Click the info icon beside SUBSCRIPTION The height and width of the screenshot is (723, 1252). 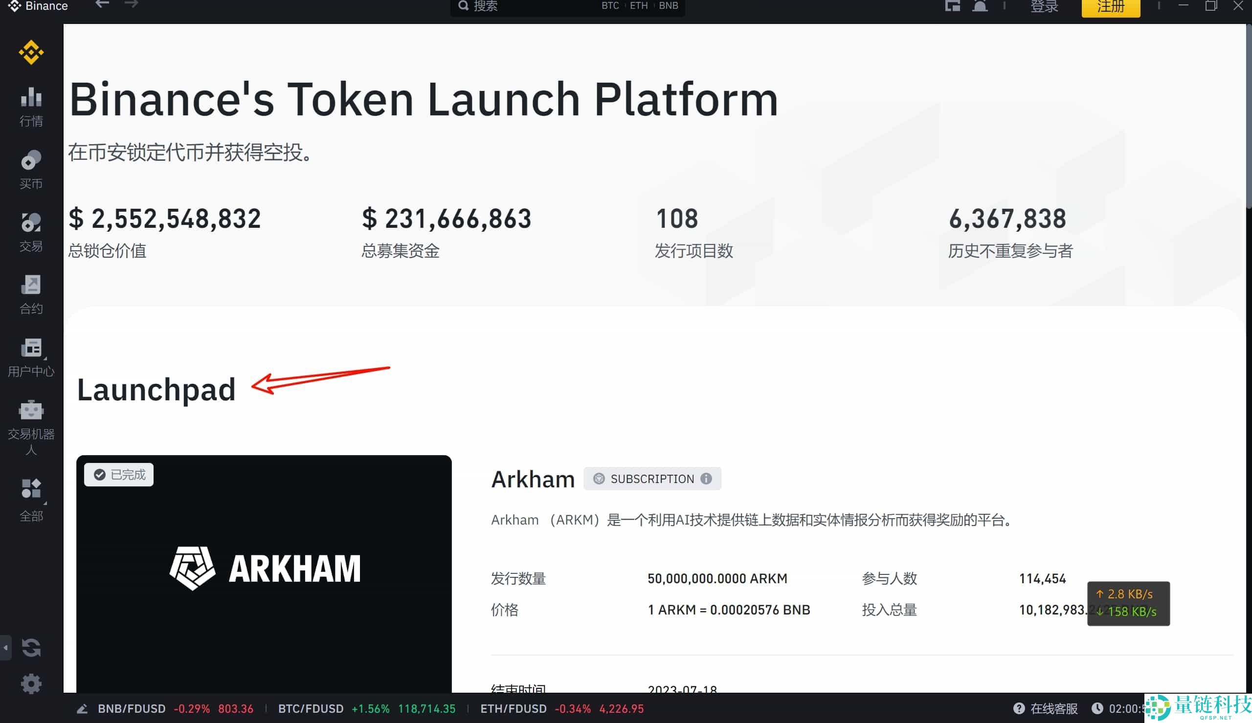click(x=706, y=479)
